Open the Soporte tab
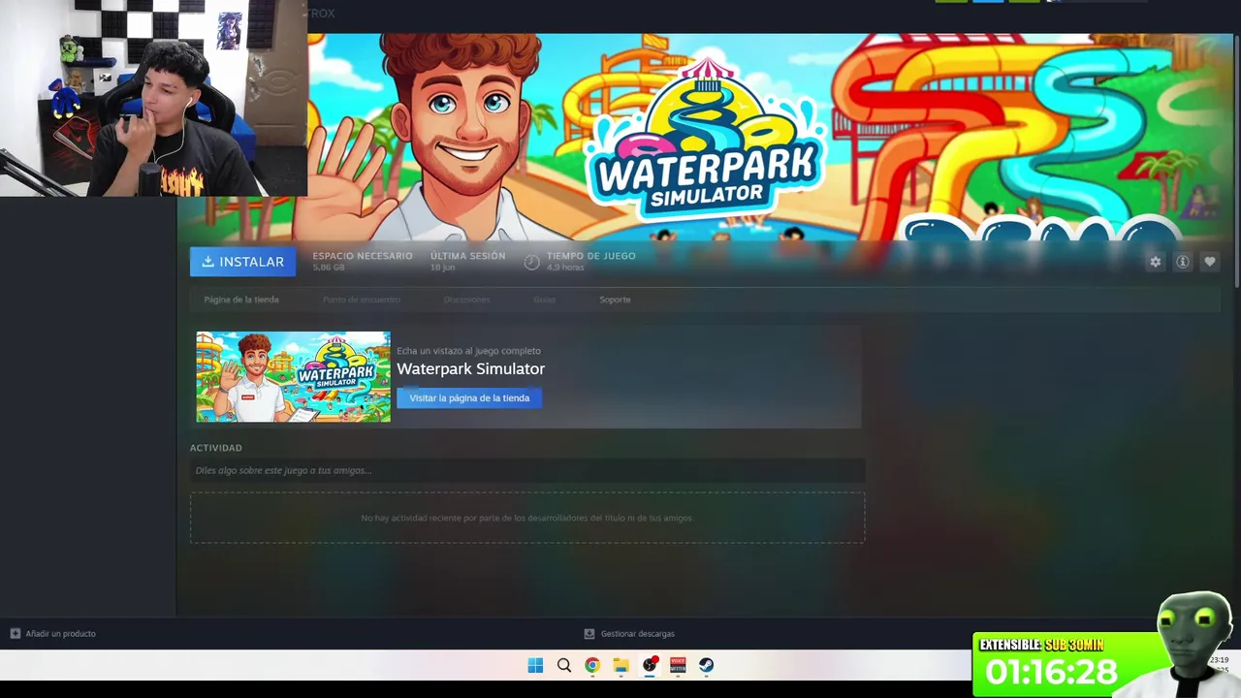Viewport: 1241px width, 698px height. (x=615, y=300)
